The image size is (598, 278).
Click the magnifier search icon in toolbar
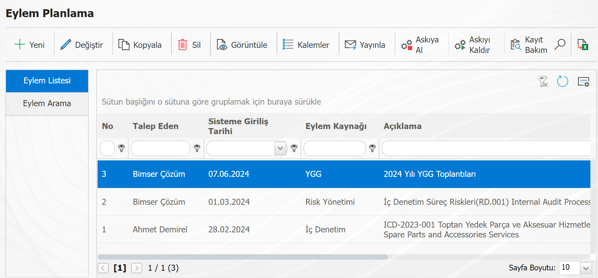point(560,44)
